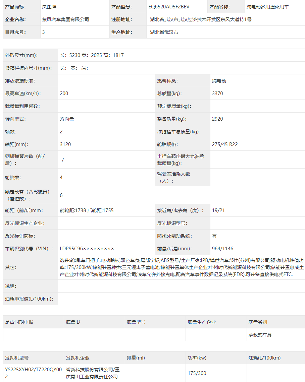Click the 其它 remarks paragraph text
This screenshot has height=382, width=305.
(x=182, y=267)
